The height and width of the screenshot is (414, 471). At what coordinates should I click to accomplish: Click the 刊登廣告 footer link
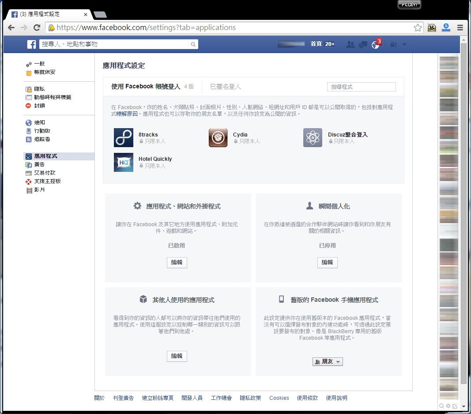123,398
